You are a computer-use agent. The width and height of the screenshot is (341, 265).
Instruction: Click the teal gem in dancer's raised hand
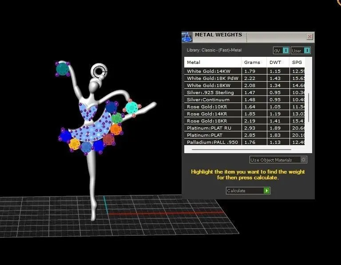pos(63,69)
